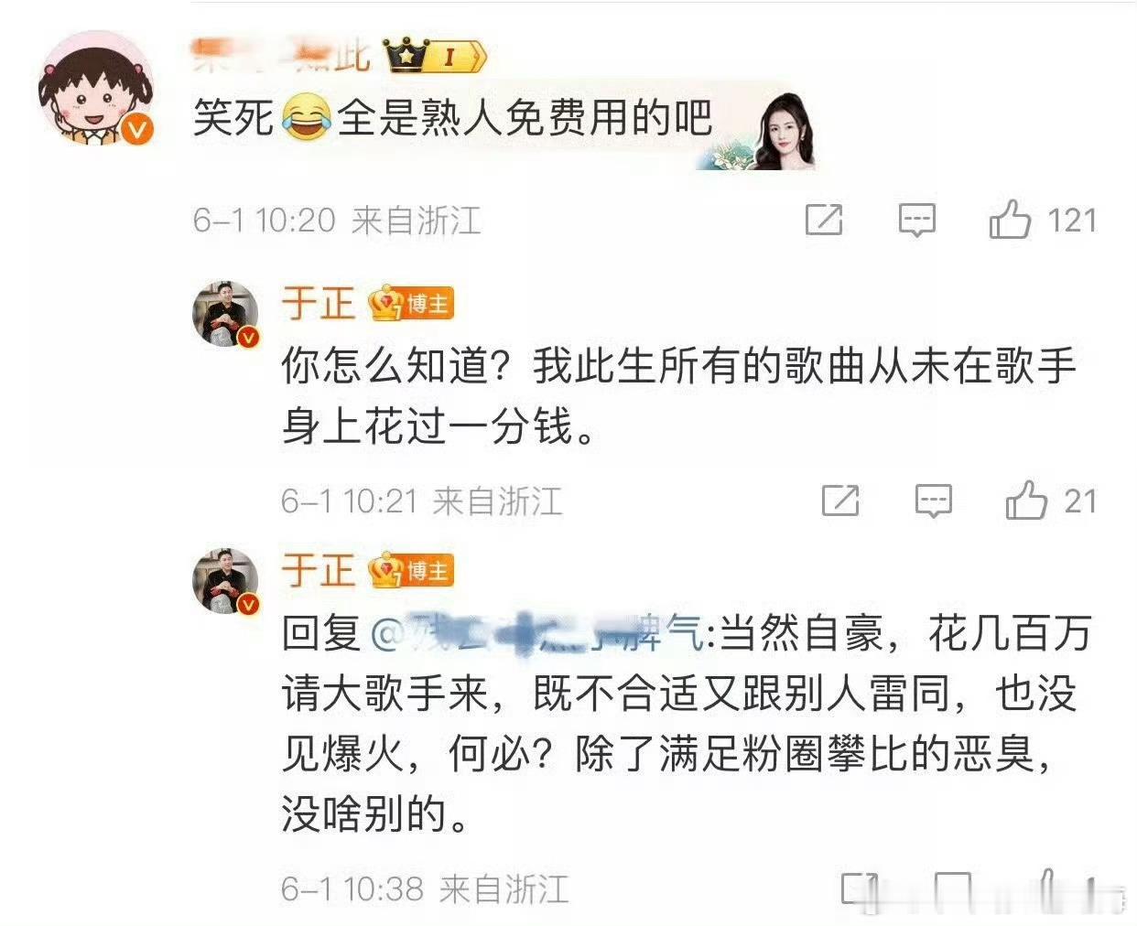
Task: Like 于正's reply with 21 likes
Action: (1051, 501)
